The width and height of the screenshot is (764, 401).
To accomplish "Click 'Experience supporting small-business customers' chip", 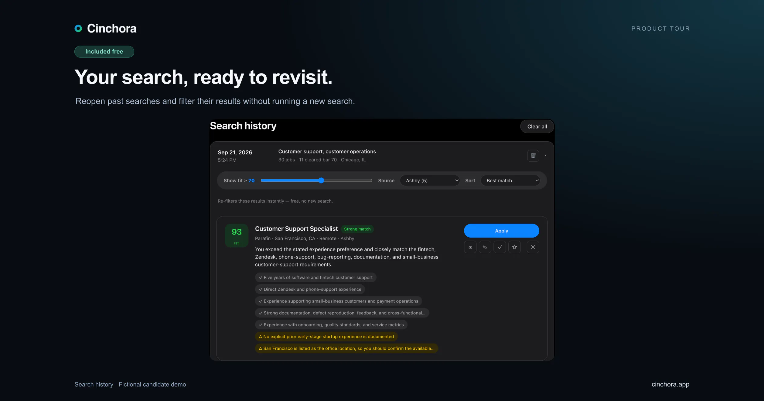I will 338,301.
